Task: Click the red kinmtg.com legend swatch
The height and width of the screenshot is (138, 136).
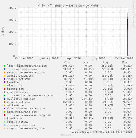Action: tap(5, 89)
